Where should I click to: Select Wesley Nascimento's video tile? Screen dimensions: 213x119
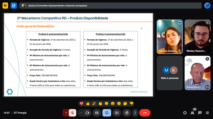coord(197,37)
